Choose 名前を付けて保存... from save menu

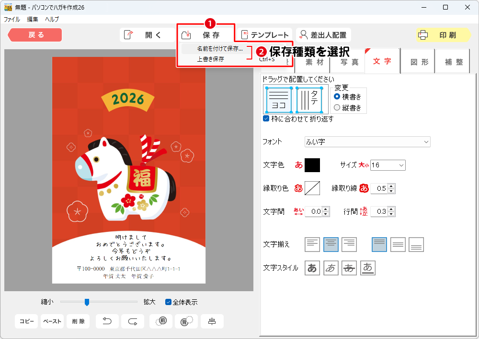(220, 49)
